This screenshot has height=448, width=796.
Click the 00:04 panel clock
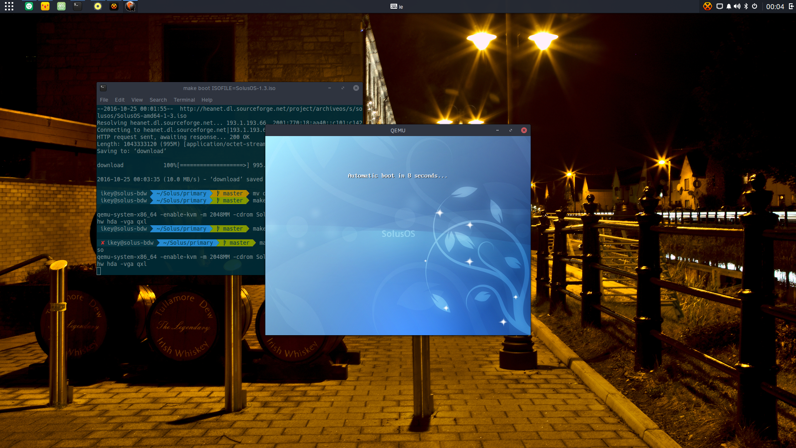pyautogui.click(x=775, y=7)
